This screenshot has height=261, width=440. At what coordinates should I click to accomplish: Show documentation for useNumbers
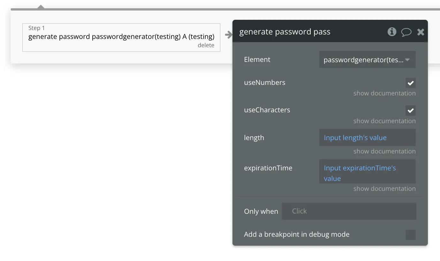click(384, 93)
